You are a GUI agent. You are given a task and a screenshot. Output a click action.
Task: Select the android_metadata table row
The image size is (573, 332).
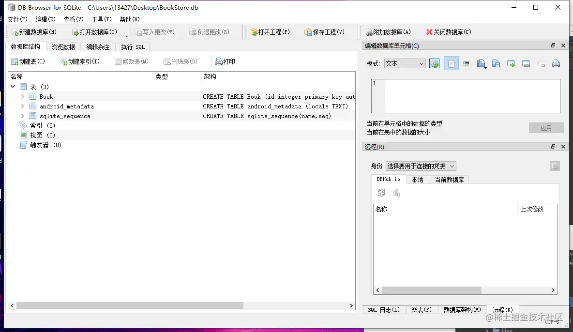pos(181,106)
